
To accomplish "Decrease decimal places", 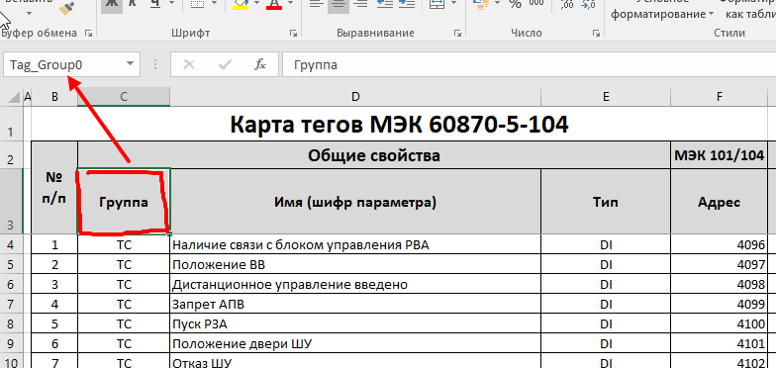I will pyautogui.click(x=588, y=4).
